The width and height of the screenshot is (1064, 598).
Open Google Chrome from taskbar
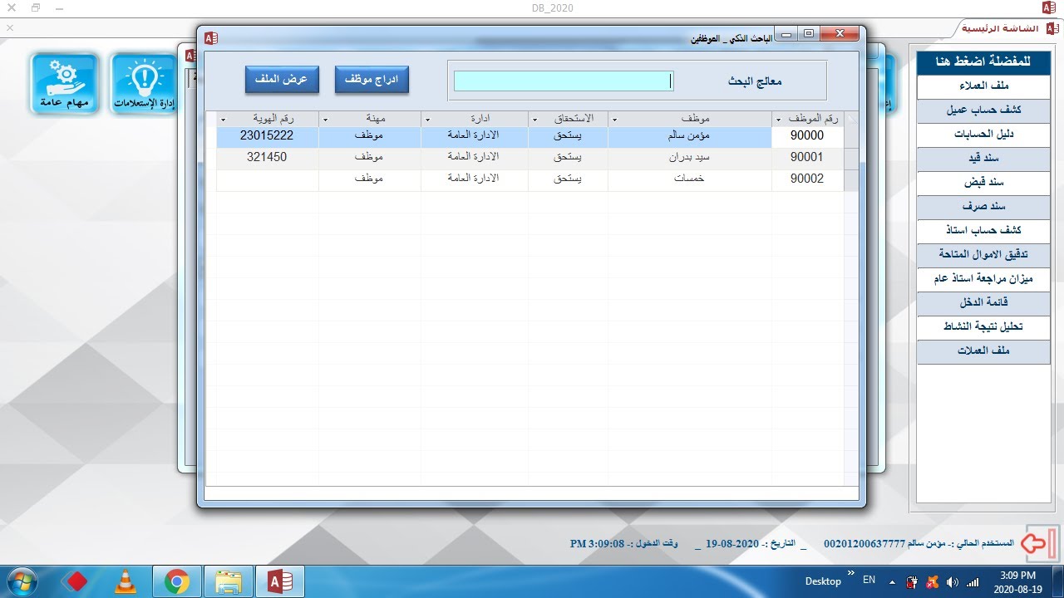[x=176, y=581]
